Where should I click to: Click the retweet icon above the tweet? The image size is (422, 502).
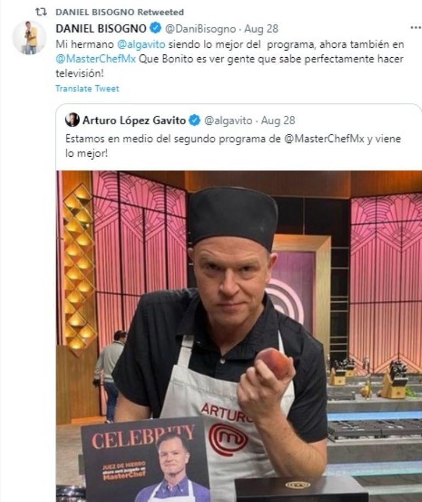[41, 12]
